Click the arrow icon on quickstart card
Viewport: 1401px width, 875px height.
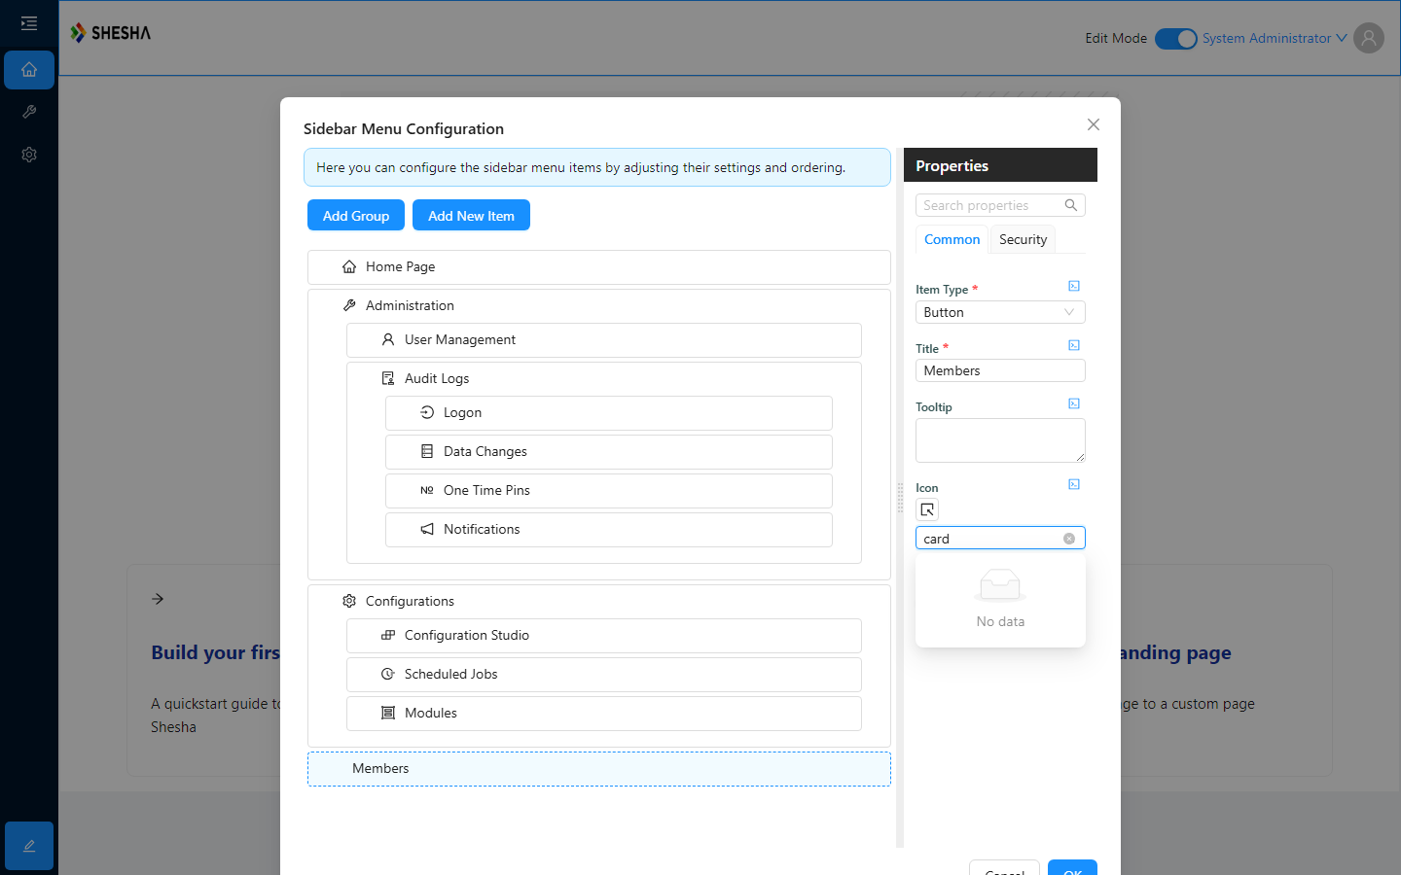tap(158, 599)
